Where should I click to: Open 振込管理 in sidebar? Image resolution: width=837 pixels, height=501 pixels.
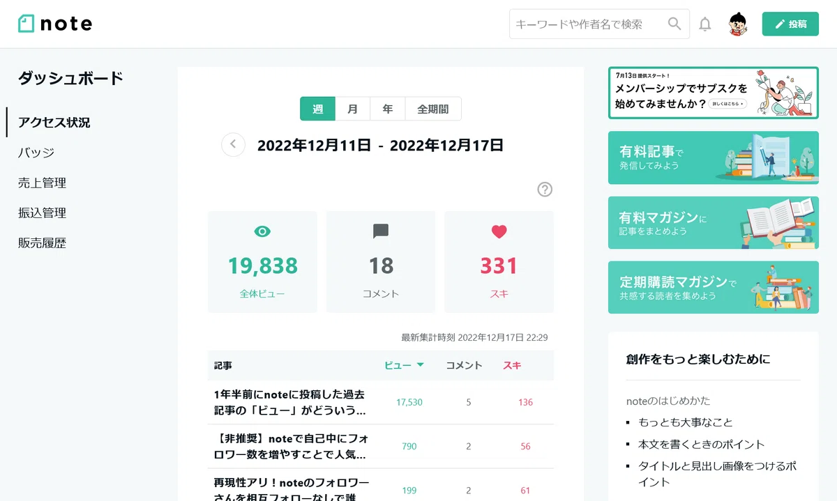point(42,213)
